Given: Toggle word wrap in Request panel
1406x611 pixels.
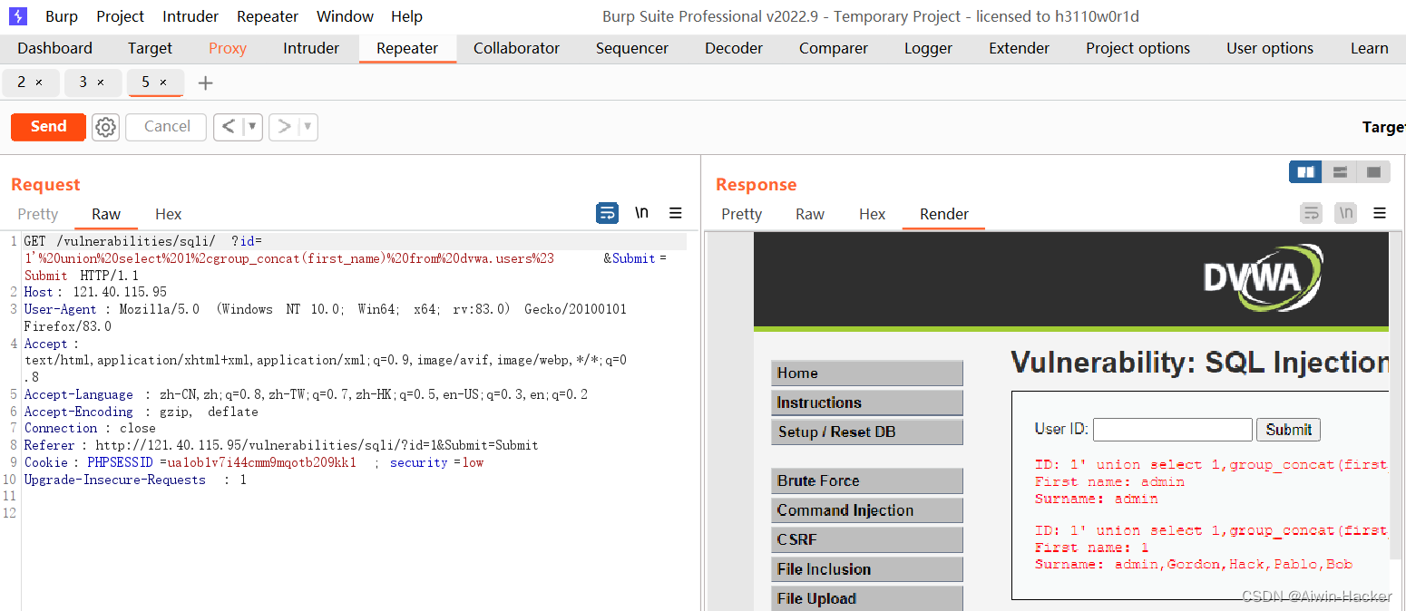Looking at the screenshot, I should (x=607, y=213).
